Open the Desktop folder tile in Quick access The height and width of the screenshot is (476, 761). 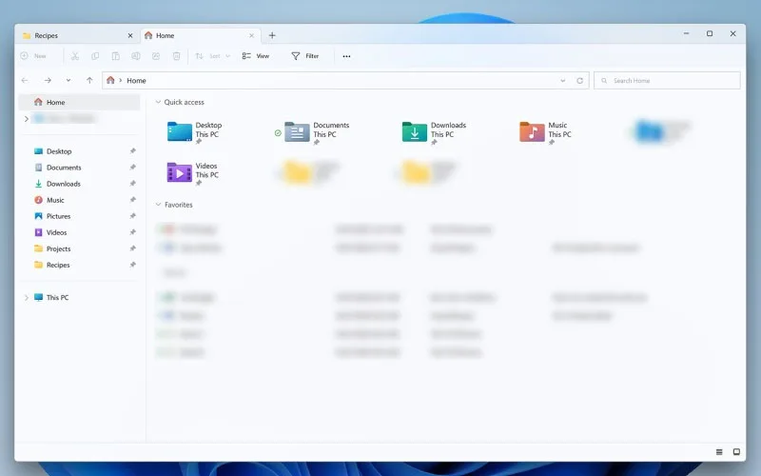tap(194, 132)
